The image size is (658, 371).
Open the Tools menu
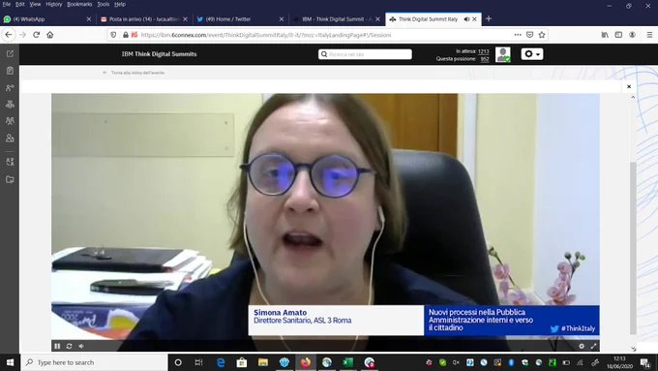pos(104,4)
